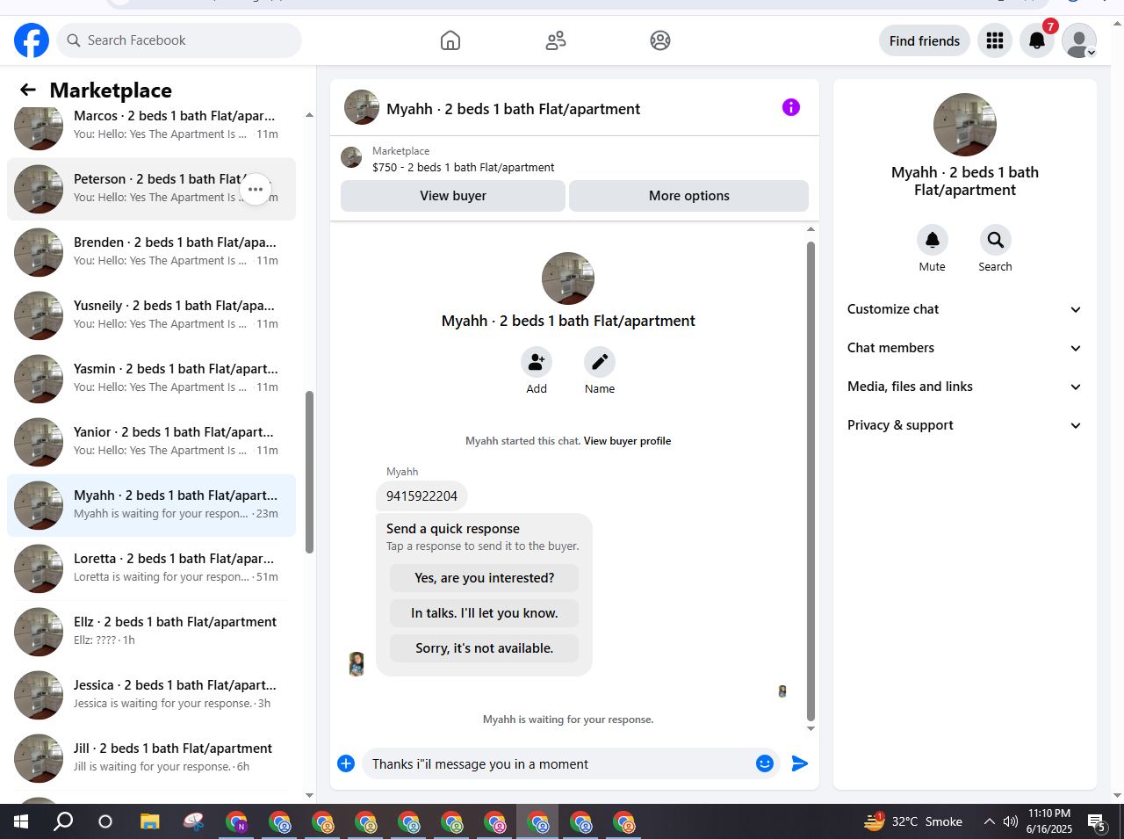Open Jessica conversation in the list
The height and width of the screenshot is (839, 1124).
[151, 695]
